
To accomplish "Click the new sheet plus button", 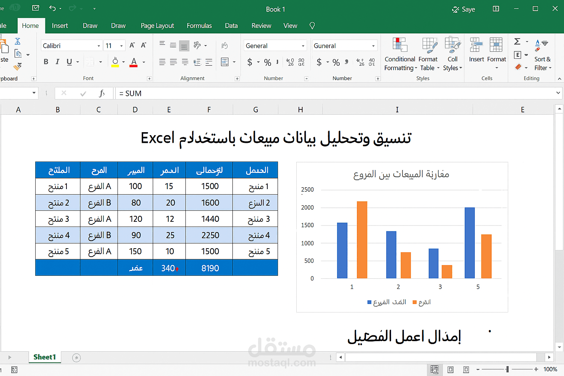I will (x=76, y=358).
